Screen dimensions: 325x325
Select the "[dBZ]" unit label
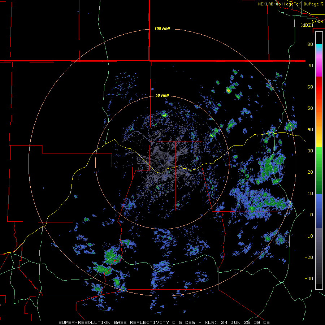coord(307,25)
